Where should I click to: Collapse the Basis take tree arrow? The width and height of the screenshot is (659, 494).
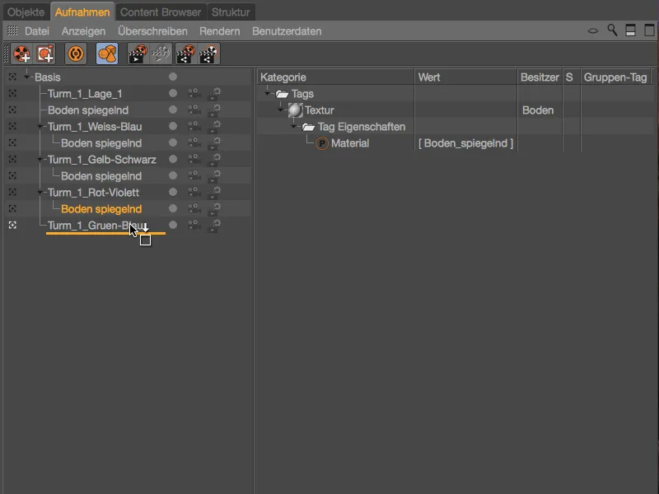click(27, 77)
